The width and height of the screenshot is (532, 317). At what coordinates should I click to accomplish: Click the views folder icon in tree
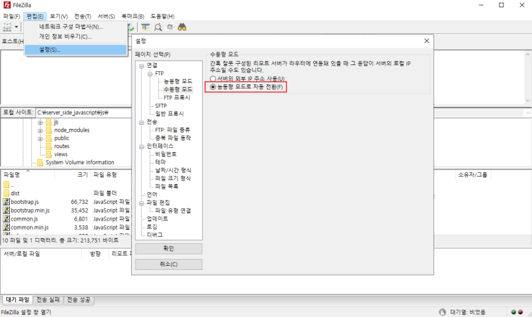point(49,154)
